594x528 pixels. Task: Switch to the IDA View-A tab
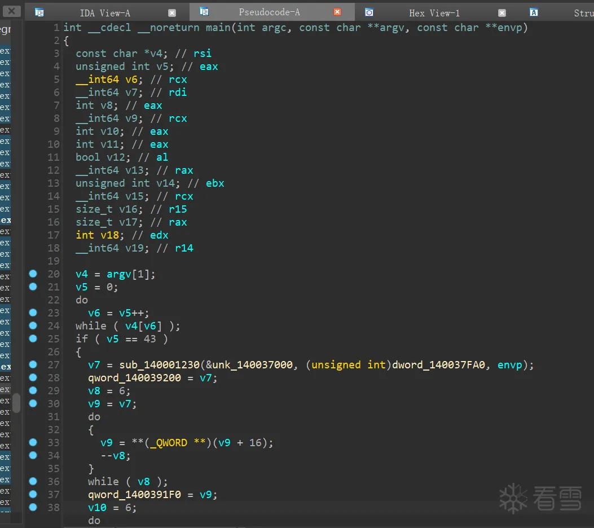[105, 13]
